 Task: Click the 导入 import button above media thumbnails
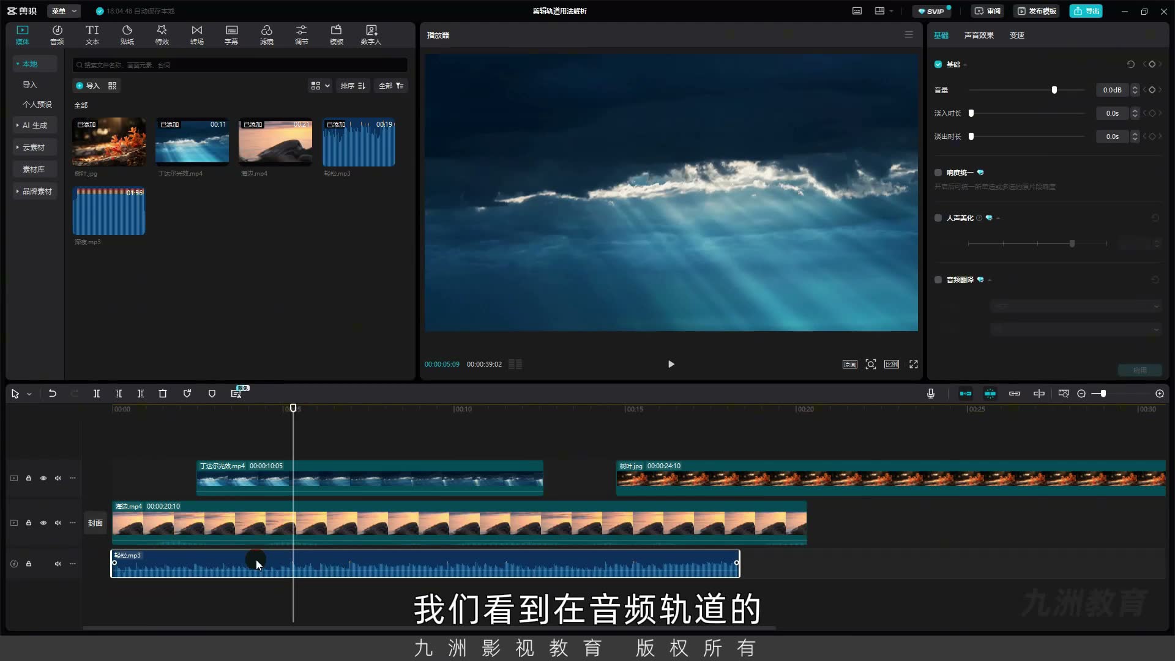pos(88,86)
